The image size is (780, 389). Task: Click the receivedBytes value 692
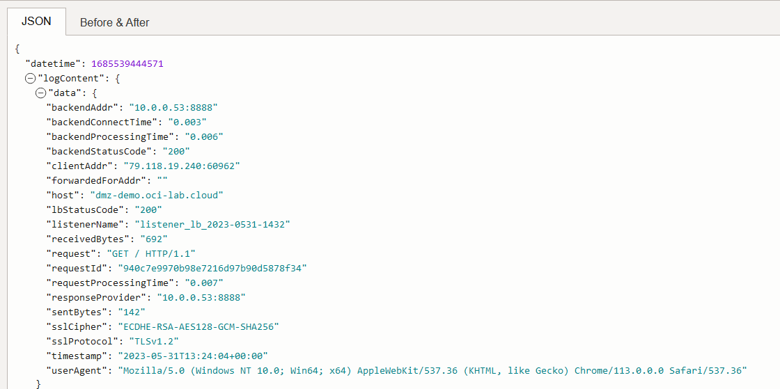[153, 239]
